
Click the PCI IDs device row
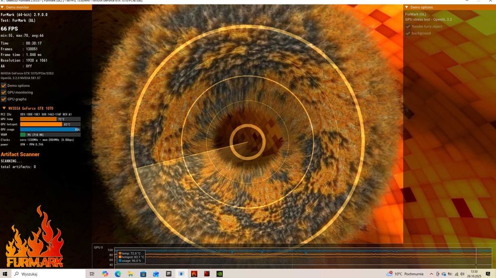tap(36, 114)
